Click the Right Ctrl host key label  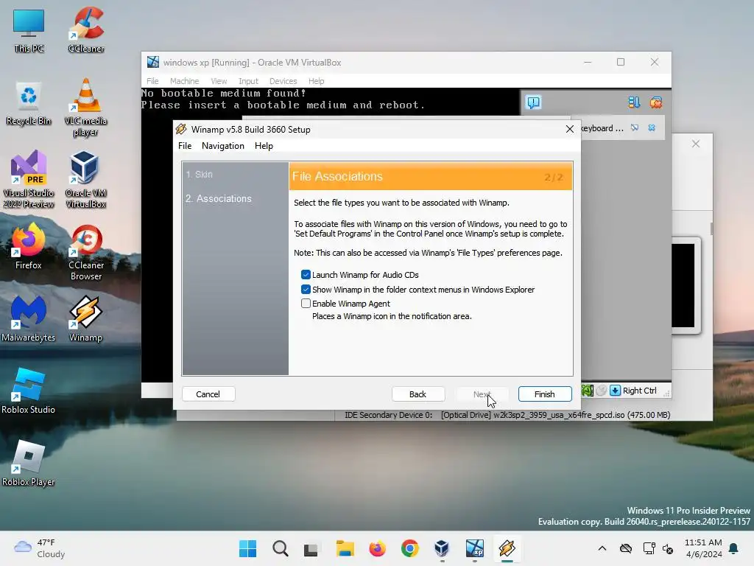pyautogui.click(x=640, y=391)
